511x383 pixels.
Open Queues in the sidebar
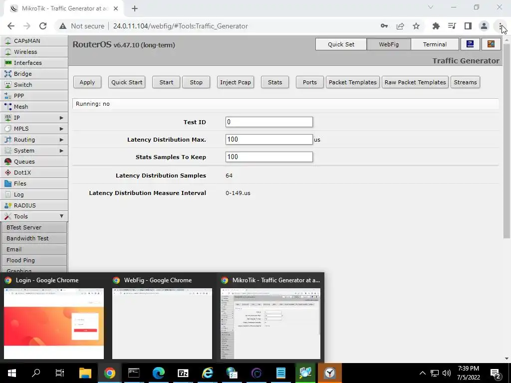pos(34,162)
